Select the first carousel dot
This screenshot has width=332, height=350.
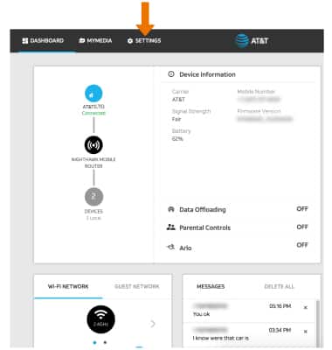[x=94, y=343]
